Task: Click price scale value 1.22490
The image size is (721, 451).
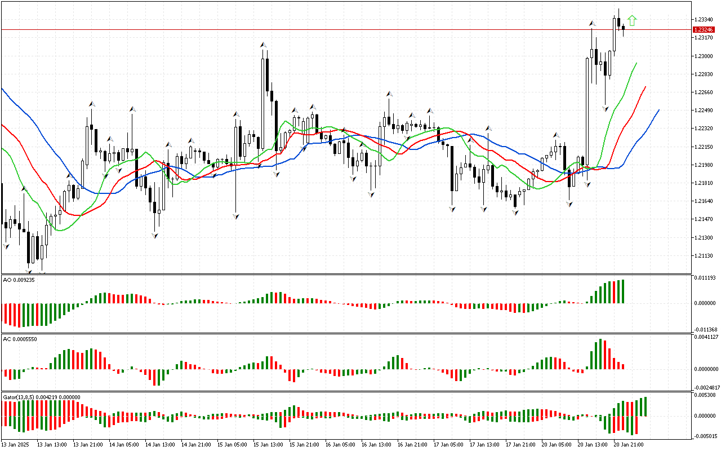Action: (x=704, y=110)
